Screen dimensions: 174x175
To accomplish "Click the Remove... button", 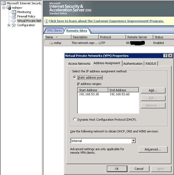I will (153, 105).
